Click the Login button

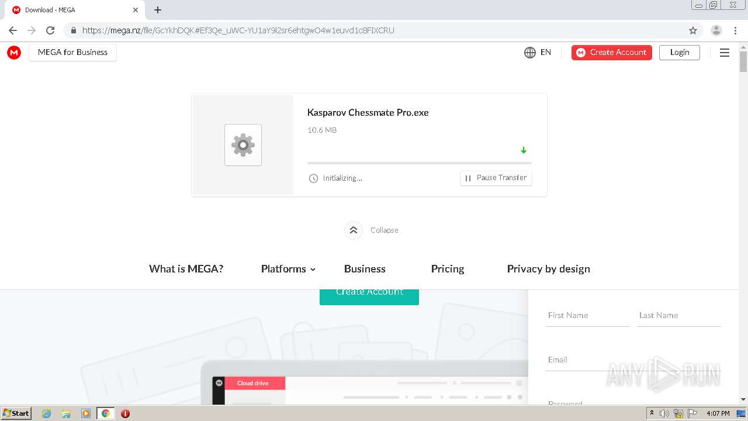point(680,53)
